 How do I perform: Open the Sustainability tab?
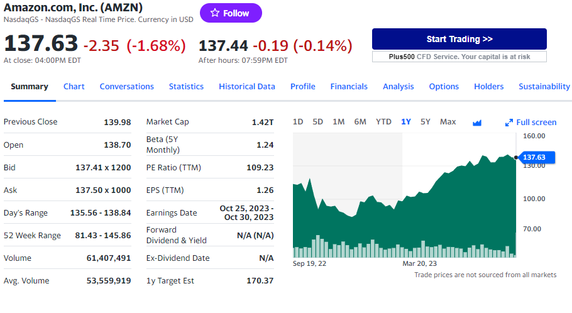(544, 87)
